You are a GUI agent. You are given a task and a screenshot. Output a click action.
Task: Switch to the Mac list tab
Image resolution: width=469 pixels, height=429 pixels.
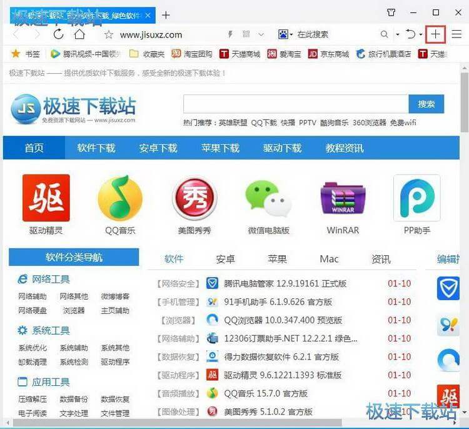click(329, 259)
